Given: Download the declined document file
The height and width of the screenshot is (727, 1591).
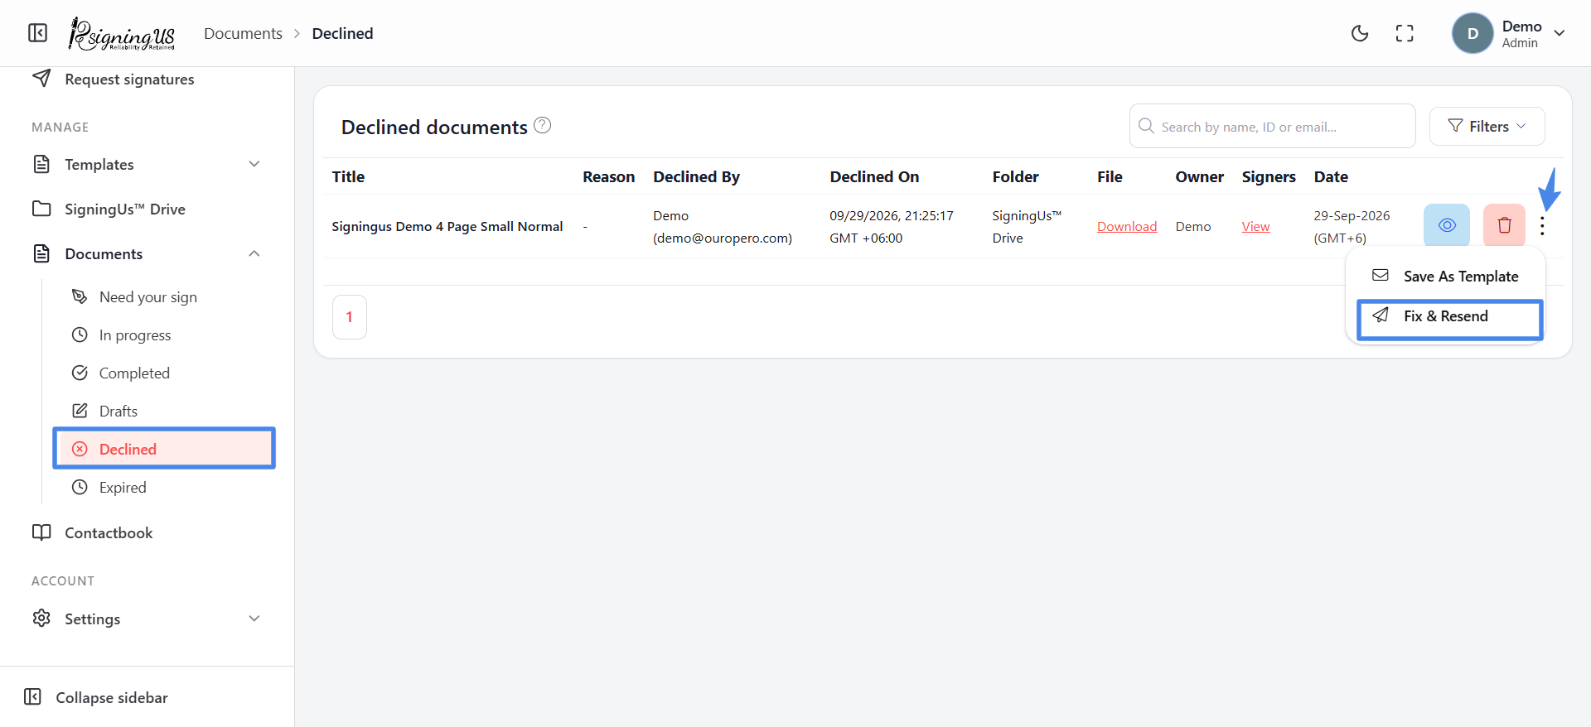Looking at the screenshot, I should [1127, 227].
